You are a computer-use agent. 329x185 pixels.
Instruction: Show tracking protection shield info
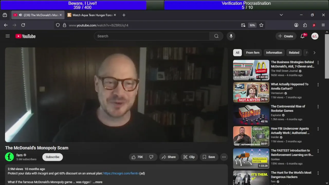58,25
